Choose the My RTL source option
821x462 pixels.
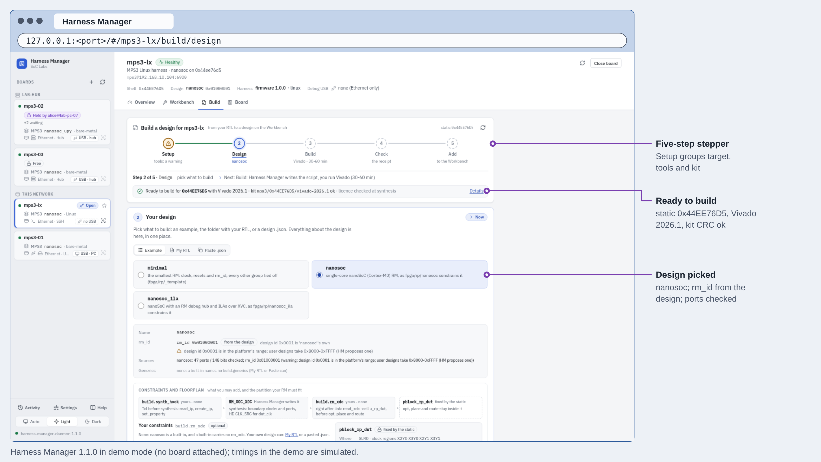[180, 250]
